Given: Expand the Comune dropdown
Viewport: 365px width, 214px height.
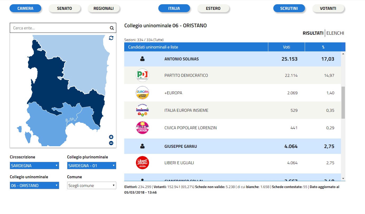Looking at the screenshot, I should click(91, 186).
